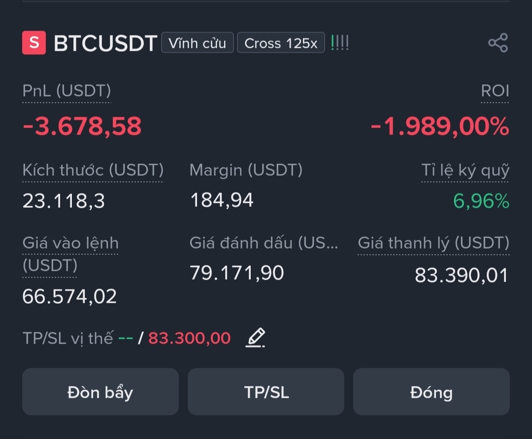532x439 pixels.
Task: Tap the Kích thước (USDT) label
Action: click(x=93, y=170)
